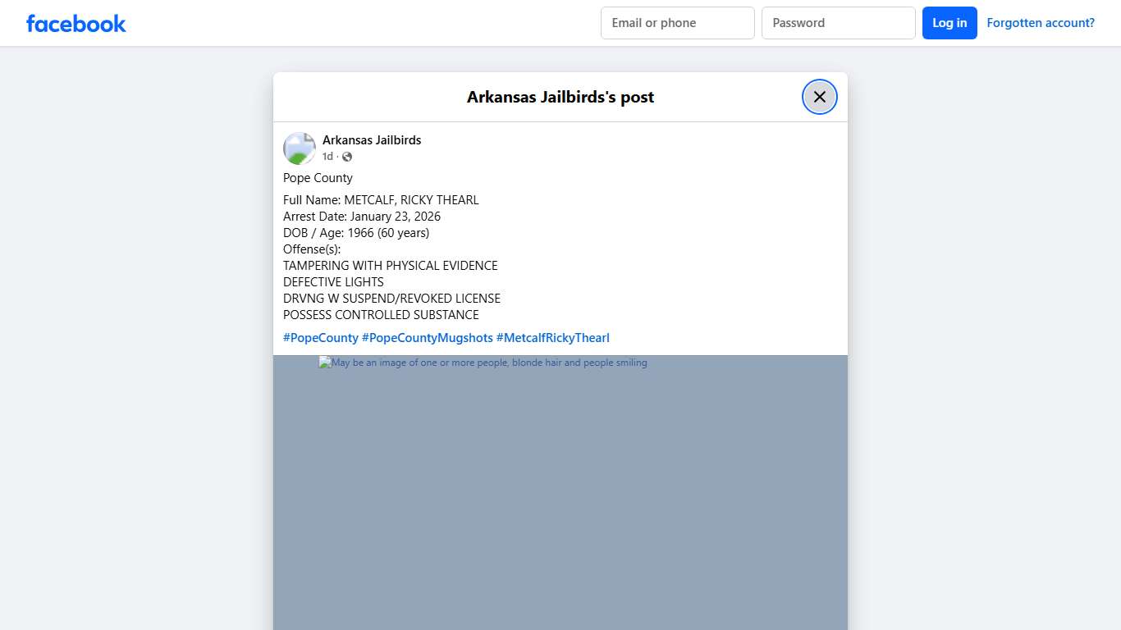Click the broken image icon in post photo
Screen dimensions: 1121x630
[x=324, y=363]
